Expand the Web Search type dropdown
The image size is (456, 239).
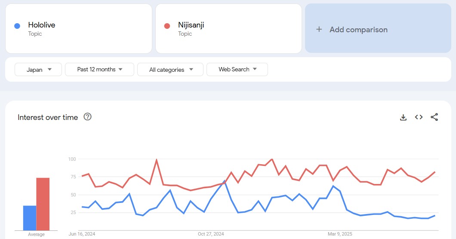(x=237, y=70)
